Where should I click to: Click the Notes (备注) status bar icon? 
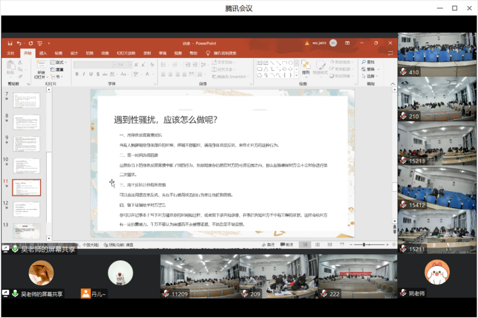click(268, 244)
